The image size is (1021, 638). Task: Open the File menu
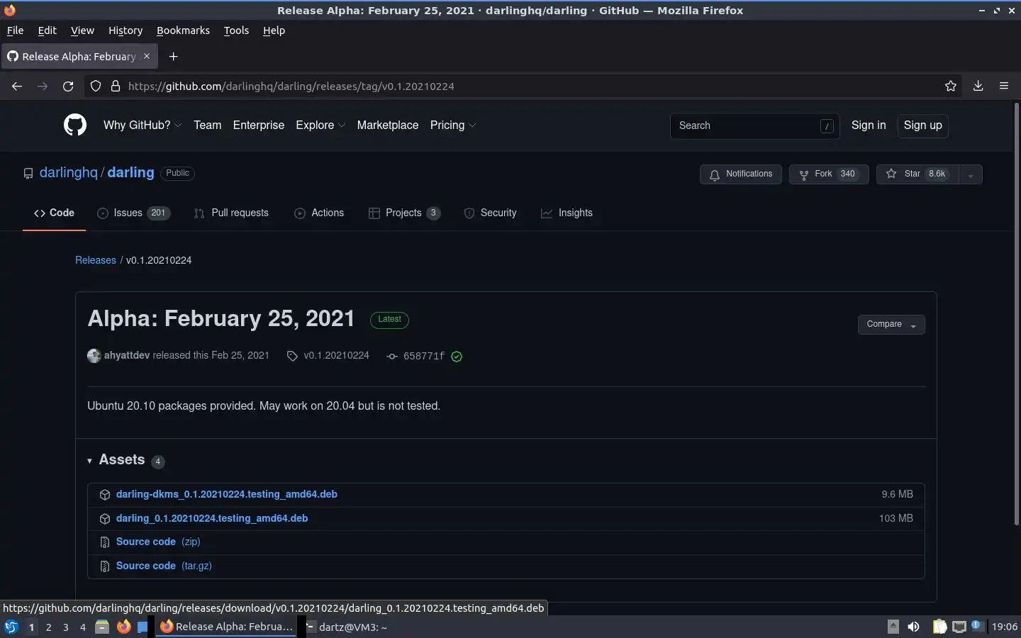15,30
